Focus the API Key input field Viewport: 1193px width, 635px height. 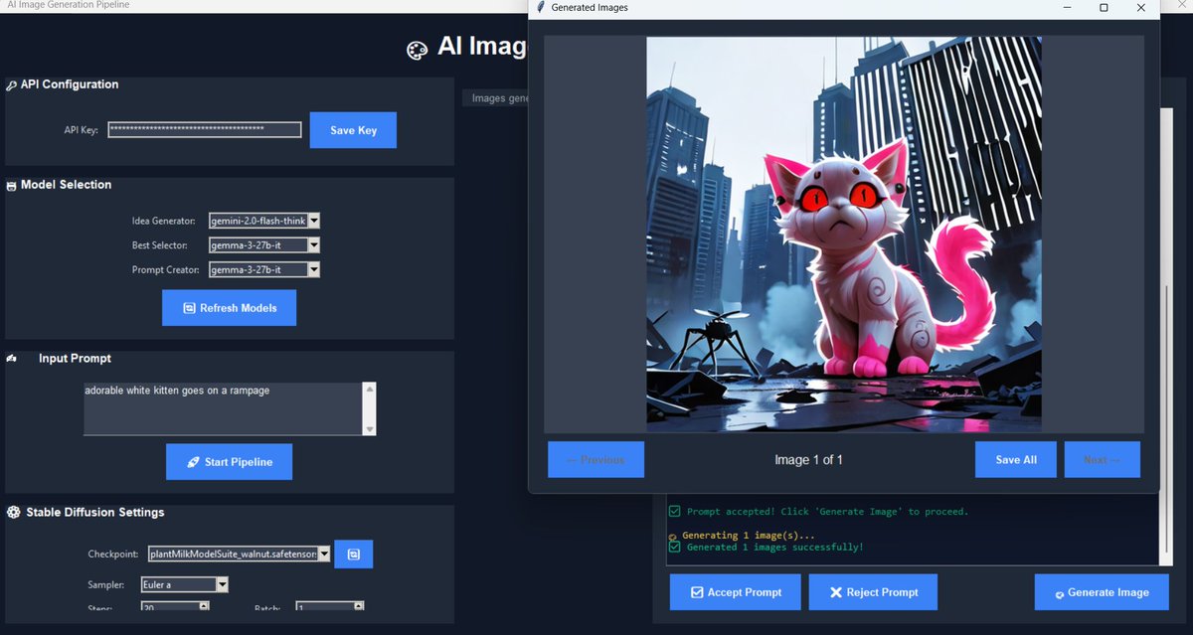coord(205,130)
